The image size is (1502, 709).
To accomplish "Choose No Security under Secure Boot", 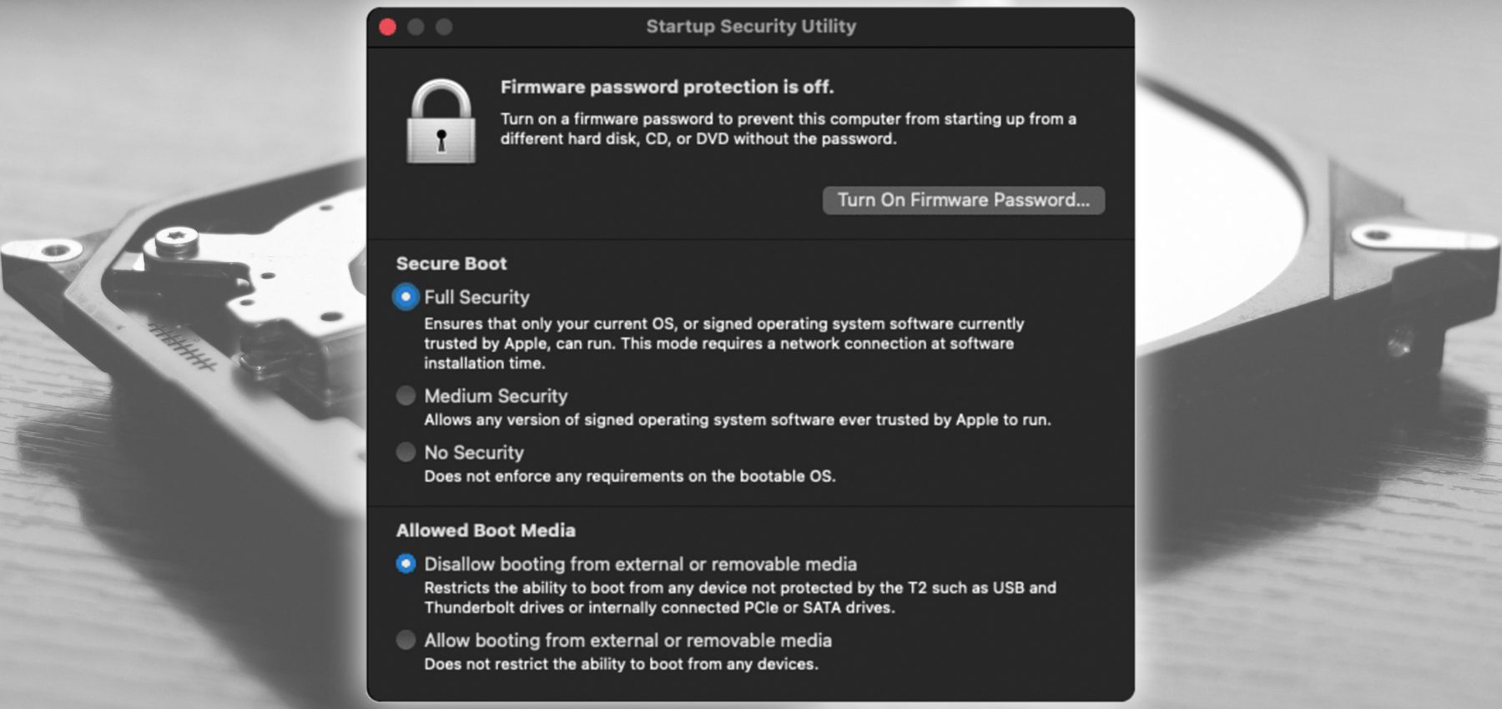I will tap(404, 452).
